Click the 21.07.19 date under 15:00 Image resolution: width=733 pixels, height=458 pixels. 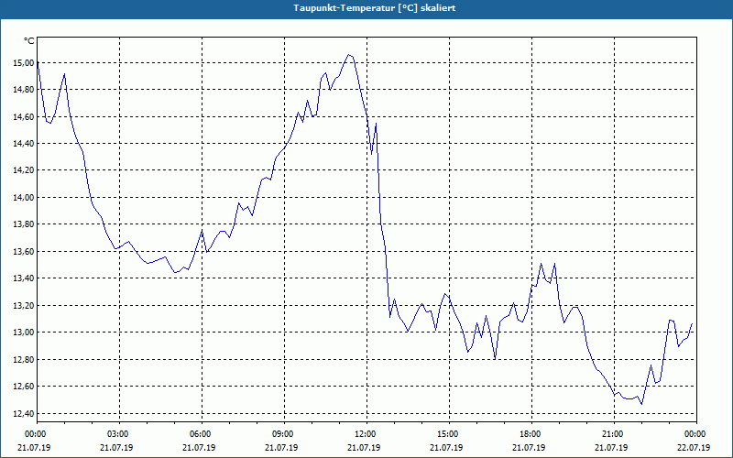pyautogui.click(x=446, y=448)
